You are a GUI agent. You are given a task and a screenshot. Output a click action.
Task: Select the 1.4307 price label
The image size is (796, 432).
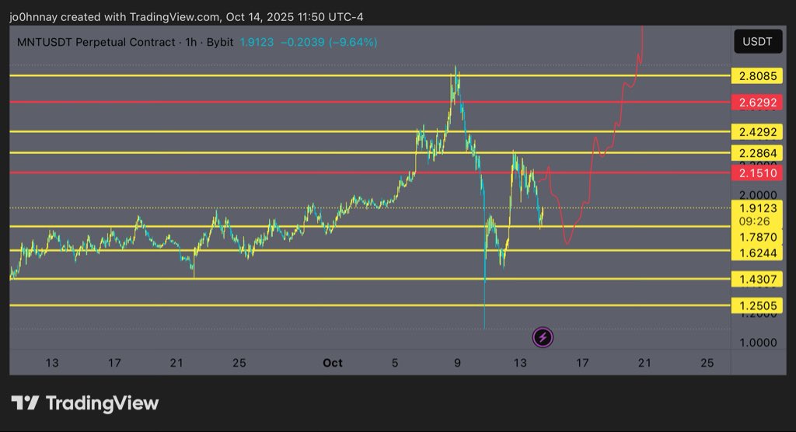click(756, 278)
